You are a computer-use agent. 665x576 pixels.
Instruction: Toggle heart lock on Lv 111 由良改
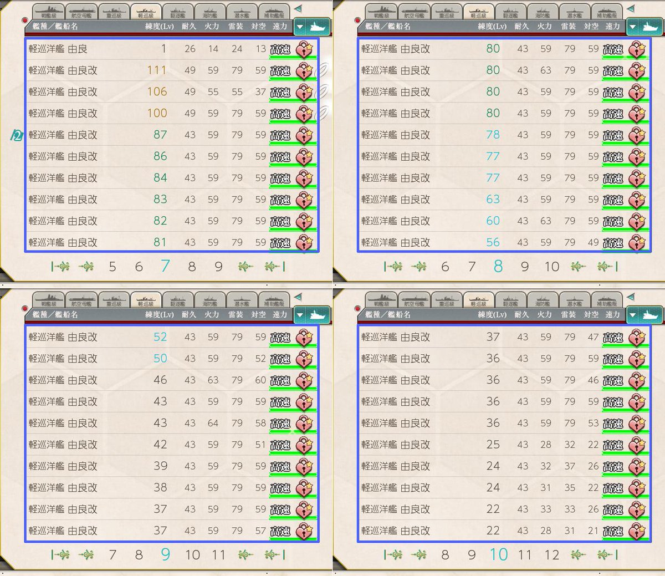pyautogui.click(x=304, y=71)
